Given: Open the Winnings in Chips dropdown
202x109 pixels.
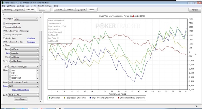Looking at the screenshot, I should tap(26, 19).
